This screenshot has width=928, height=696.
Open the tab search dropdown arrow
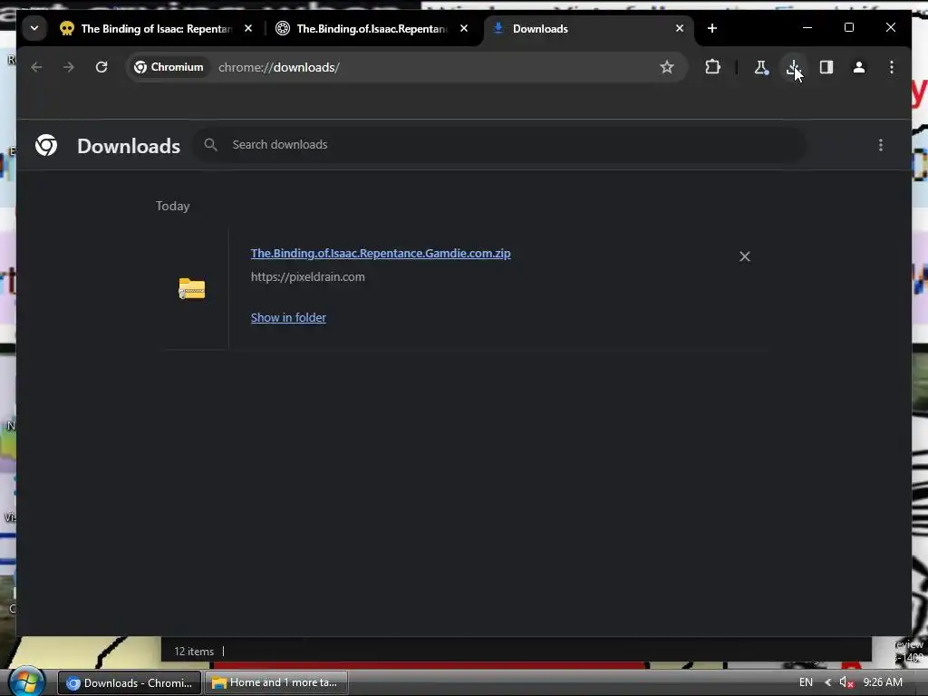click(34, 28)
